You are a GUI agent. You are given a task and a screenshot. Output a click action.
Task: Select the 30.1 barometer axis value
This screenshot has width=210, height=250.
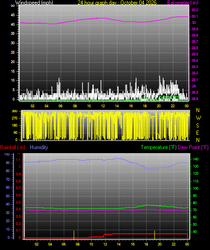pyautogui.click(x=195, y=16)
